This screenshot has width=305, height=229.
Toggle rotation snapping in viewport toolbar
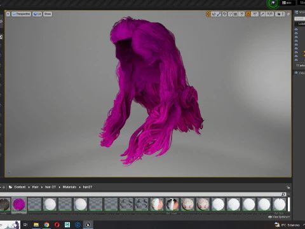(x=248, y=14)
